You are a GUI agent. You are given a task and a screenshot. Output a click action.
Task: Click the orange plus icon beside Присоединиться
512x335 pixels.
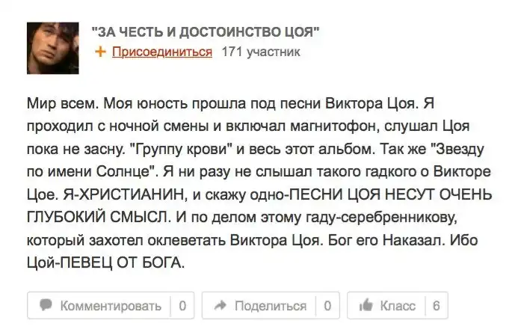[101, 52]
